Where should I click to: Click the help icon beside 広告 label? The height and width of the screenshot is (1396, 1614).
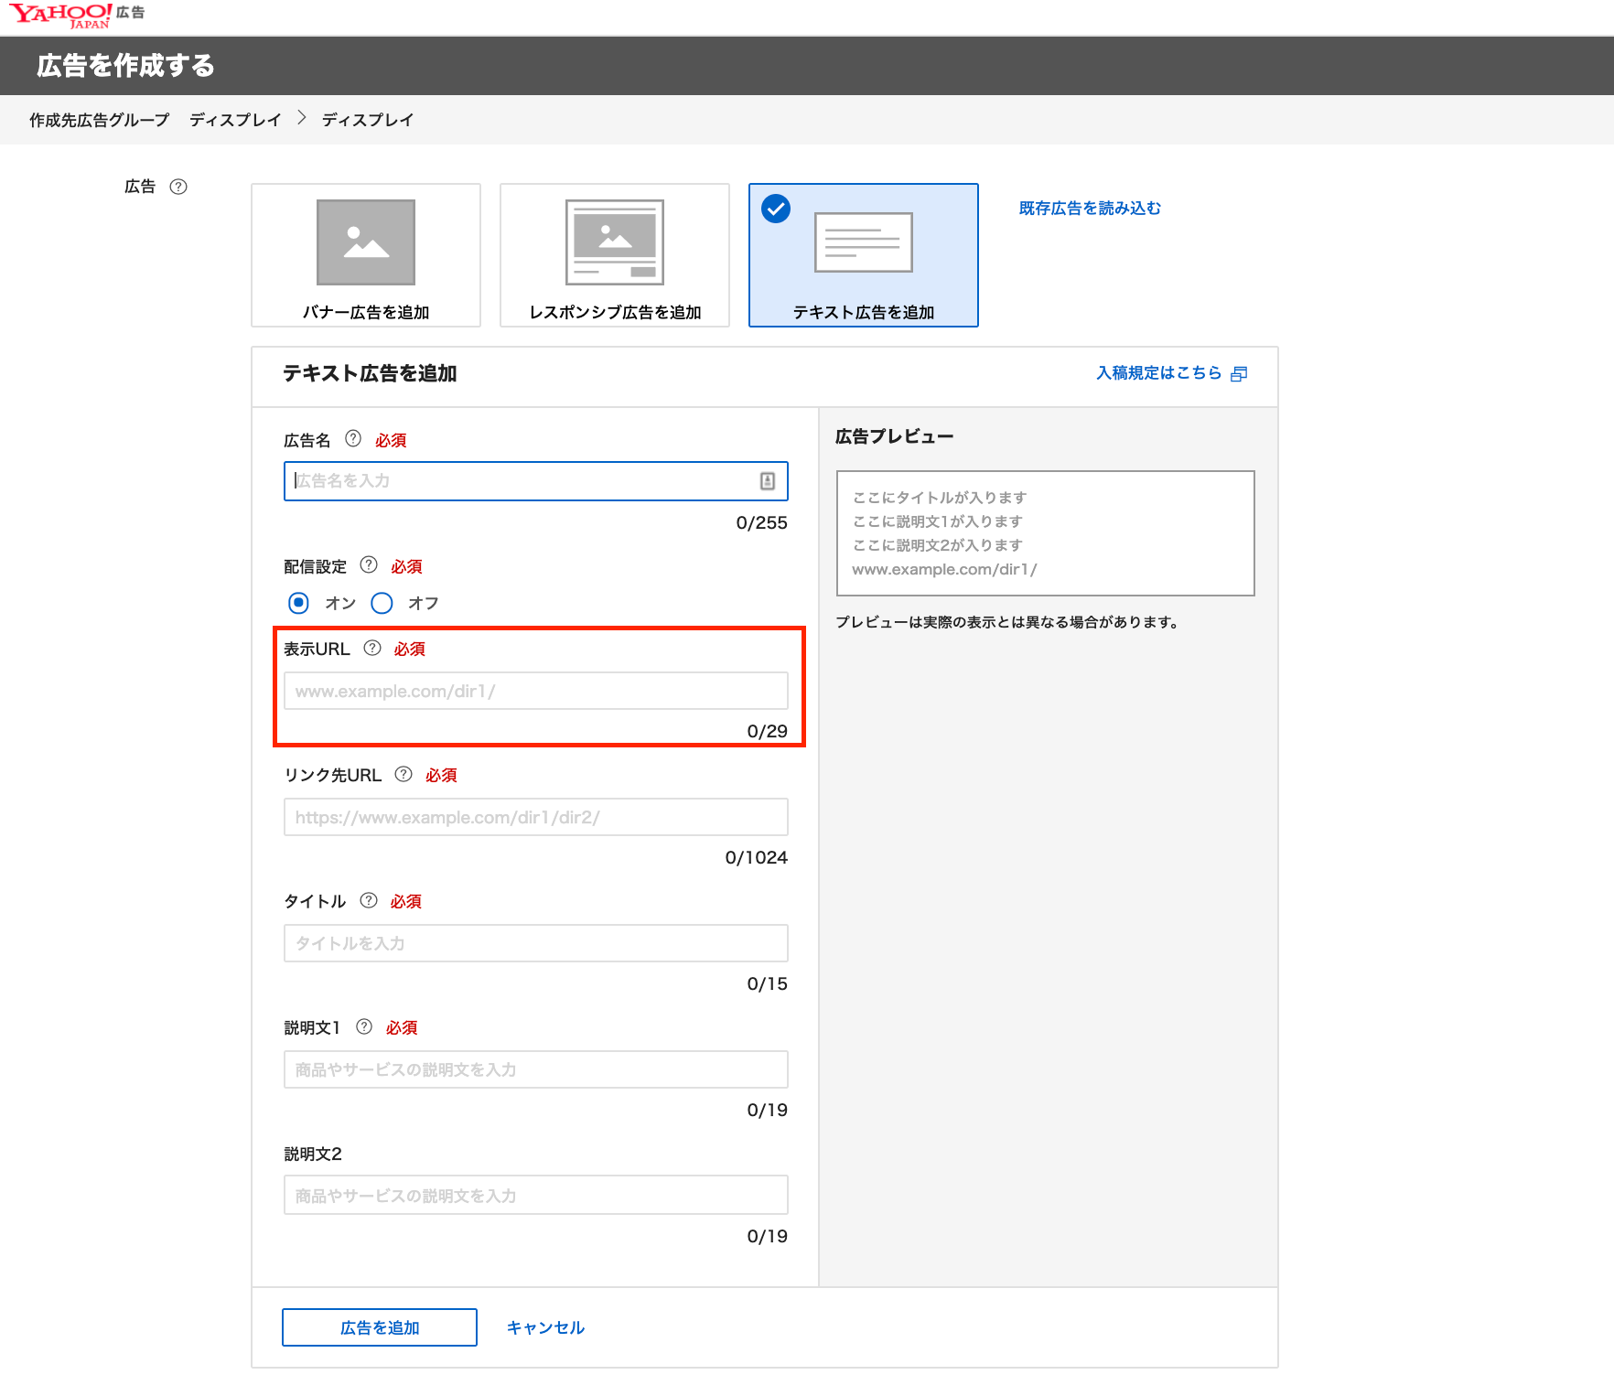click(x=178, y=187)
